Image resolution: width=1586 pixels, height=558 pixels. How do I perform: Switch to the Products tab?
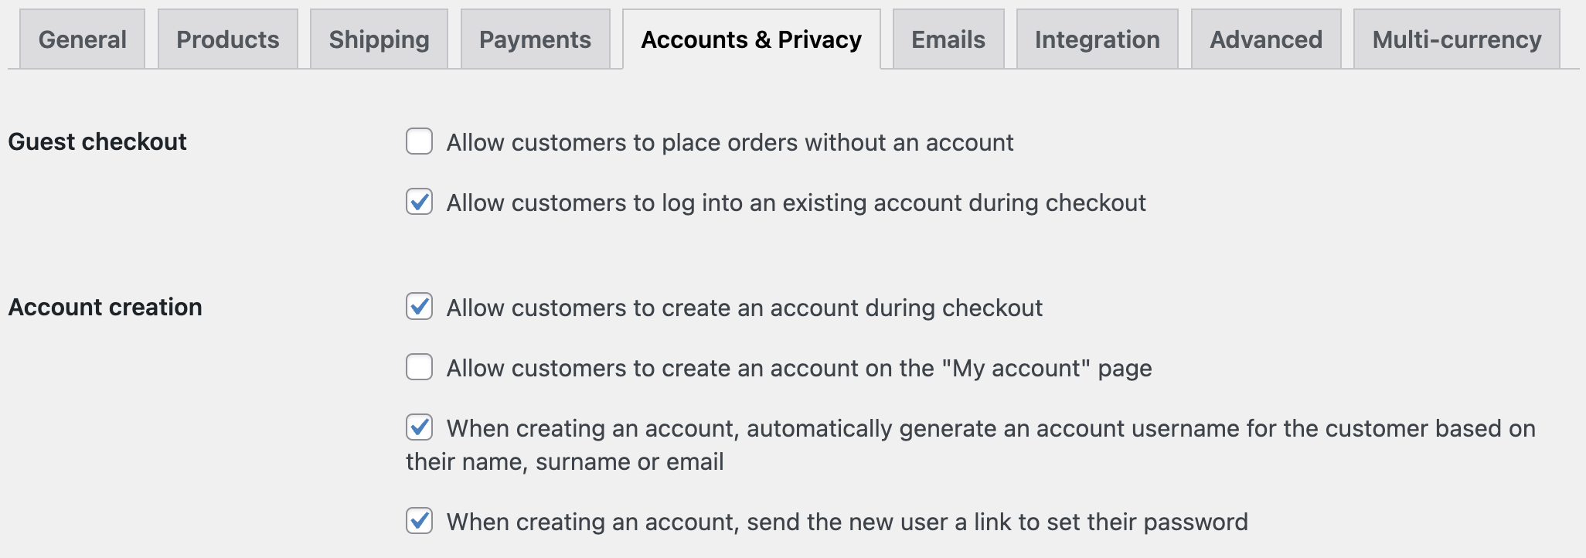(228, 39)
